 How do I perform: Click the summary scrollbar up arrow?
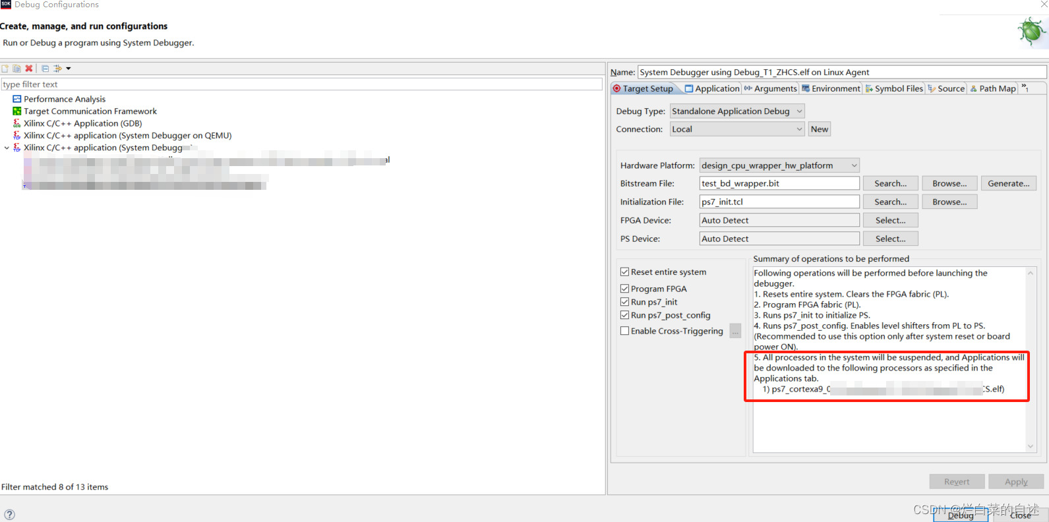(1031, 273)
